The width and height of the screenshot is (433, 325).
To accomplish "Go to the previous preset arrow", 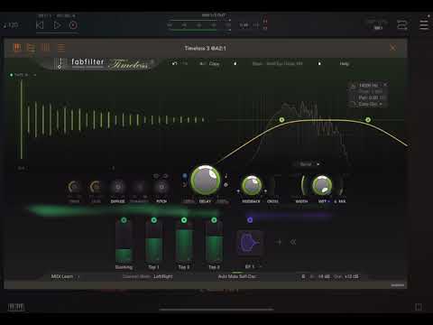I will tap(235, 63).
